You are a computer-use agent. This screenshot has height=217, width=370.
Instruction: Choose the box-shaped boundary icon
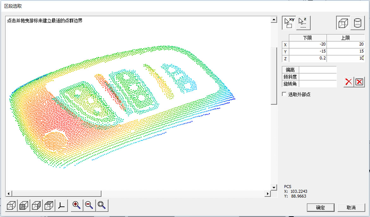343,23
